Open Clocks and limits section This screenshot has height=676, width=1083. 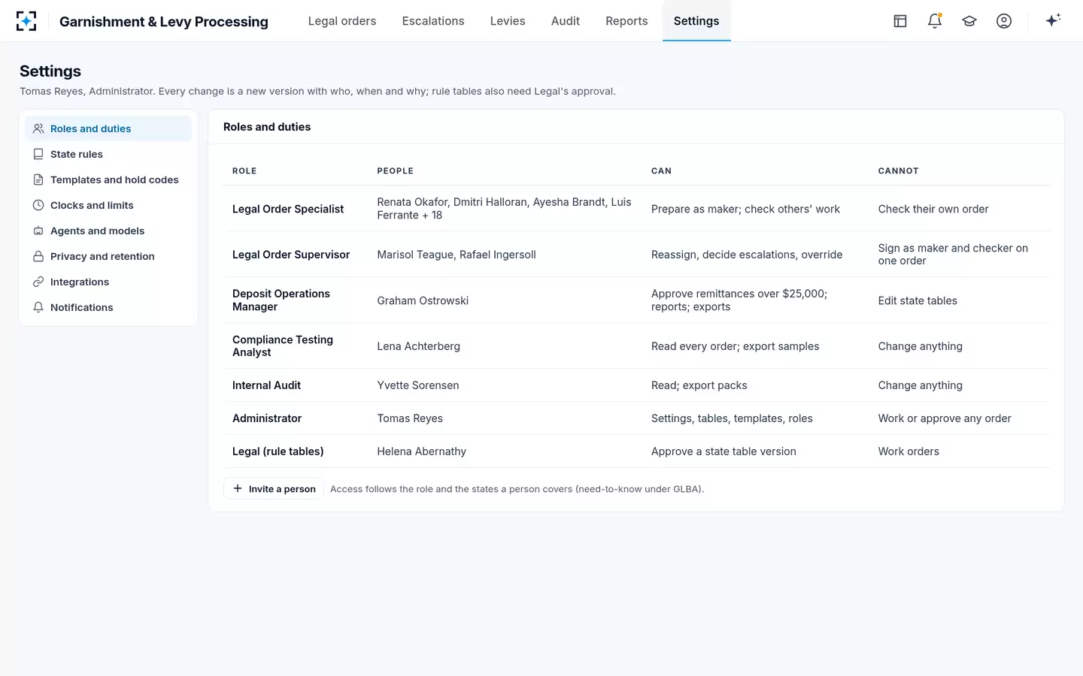point(108,205)
